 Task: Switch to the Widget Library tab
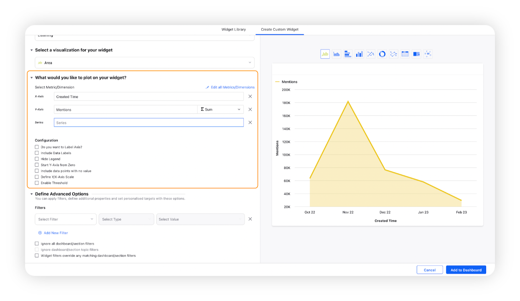click(x=234, y=30)
